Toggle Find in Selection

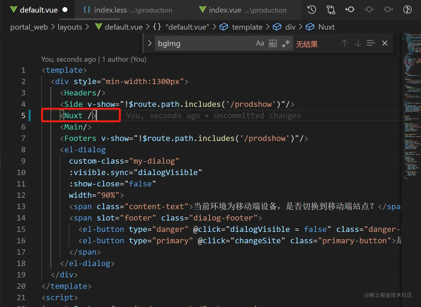[x=371, y=43]
